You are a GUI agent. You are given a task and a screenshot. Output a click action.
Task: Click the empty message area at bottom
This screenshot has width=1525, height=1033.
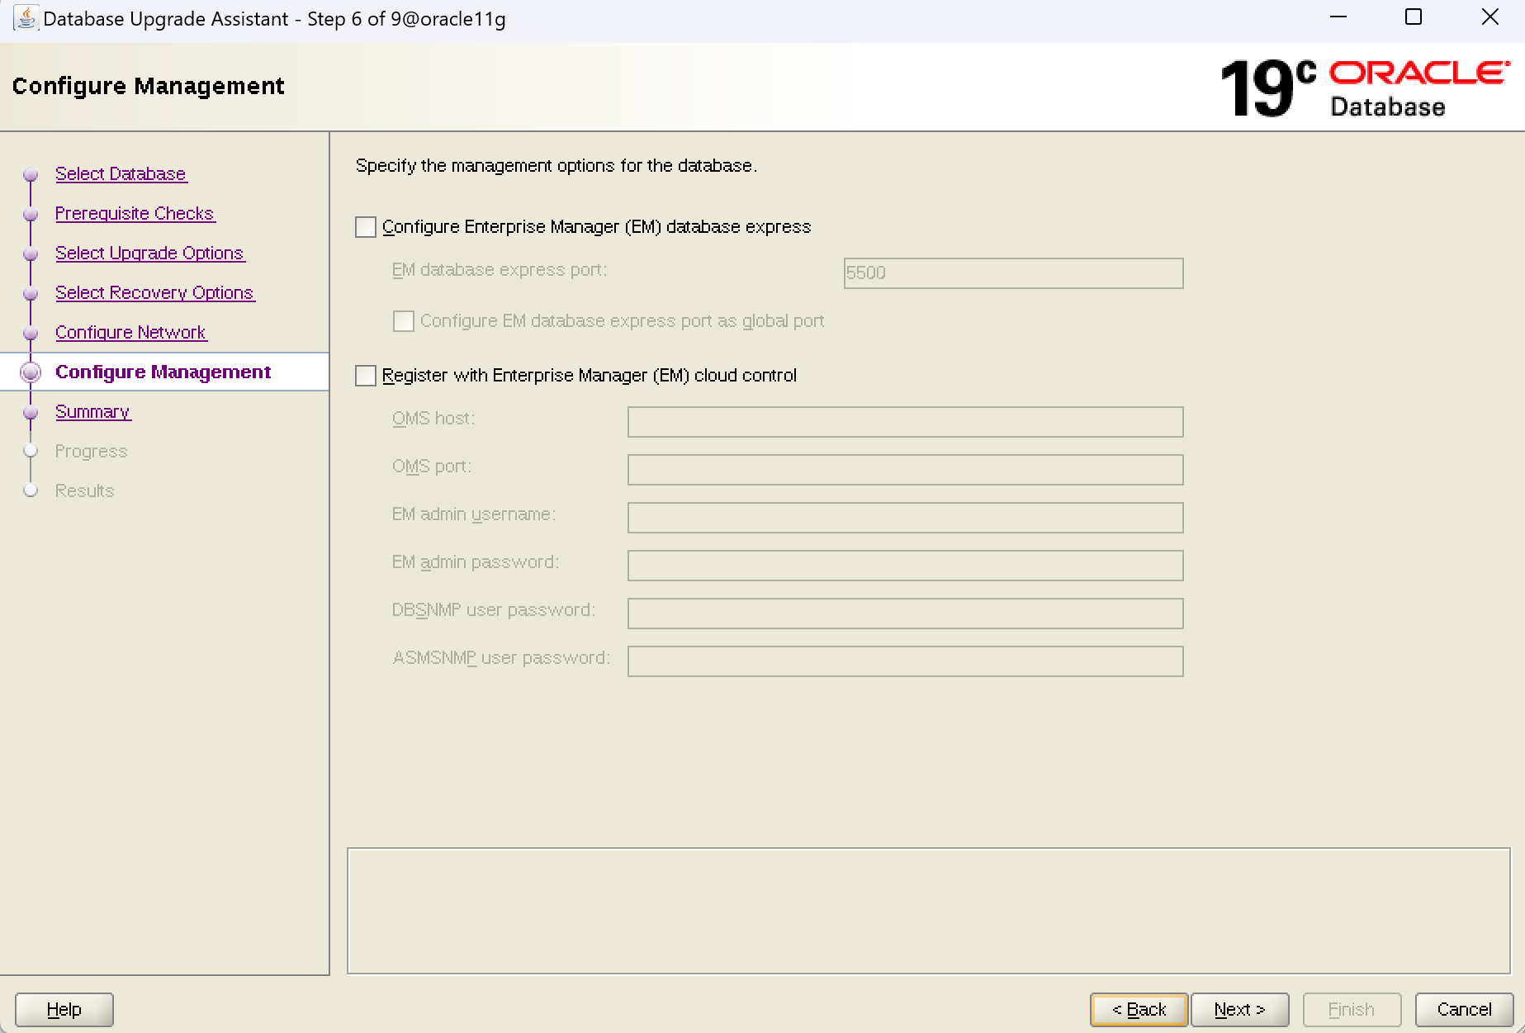click(x=929, y=911)
